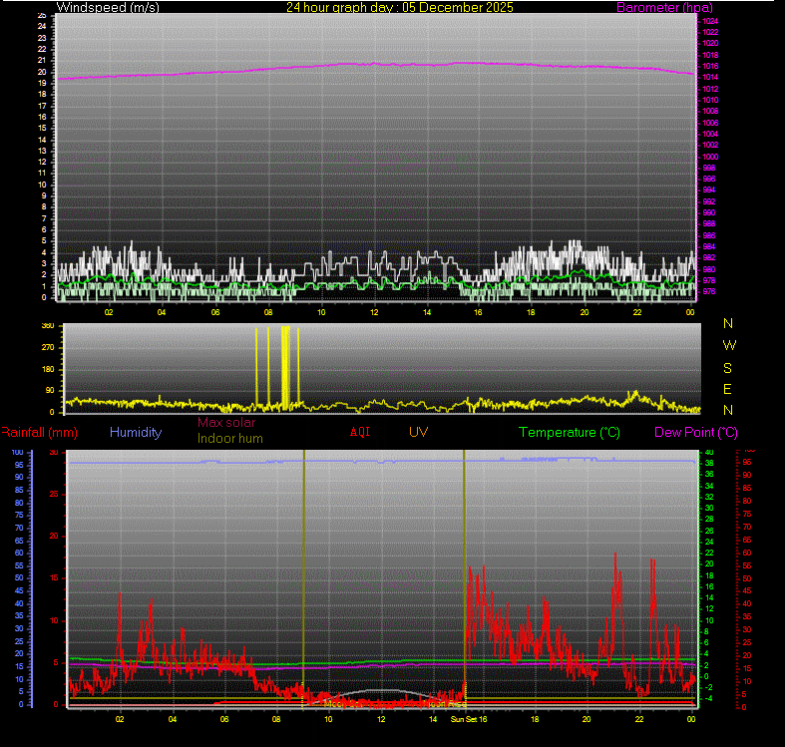This screenshot has width=785, height=747.
Task: Click the 976 barometer scale value
Action: 709,291
